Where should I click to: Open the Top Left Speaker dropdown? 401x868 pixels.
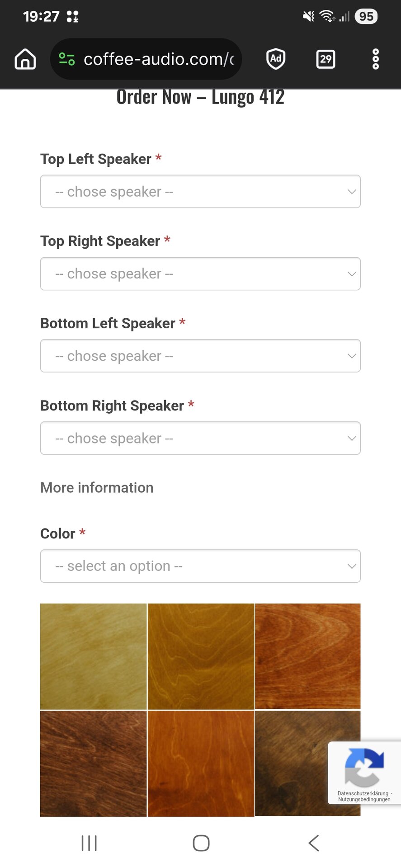coord(200,192)
